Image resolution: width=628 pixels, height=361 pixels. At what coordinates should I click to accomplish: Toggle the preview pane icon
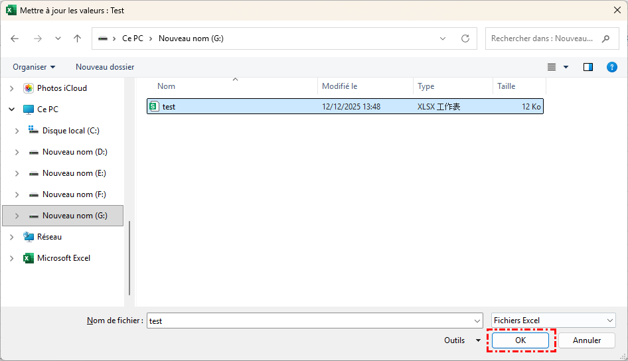point(588,67)
